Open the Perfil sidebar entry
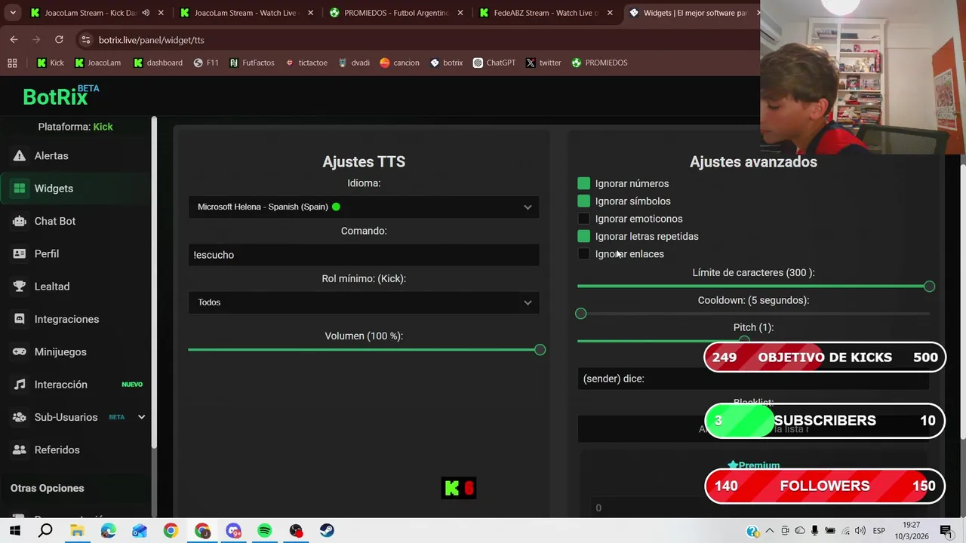Viewport: 966px width, 543px height. click(46, 253)
